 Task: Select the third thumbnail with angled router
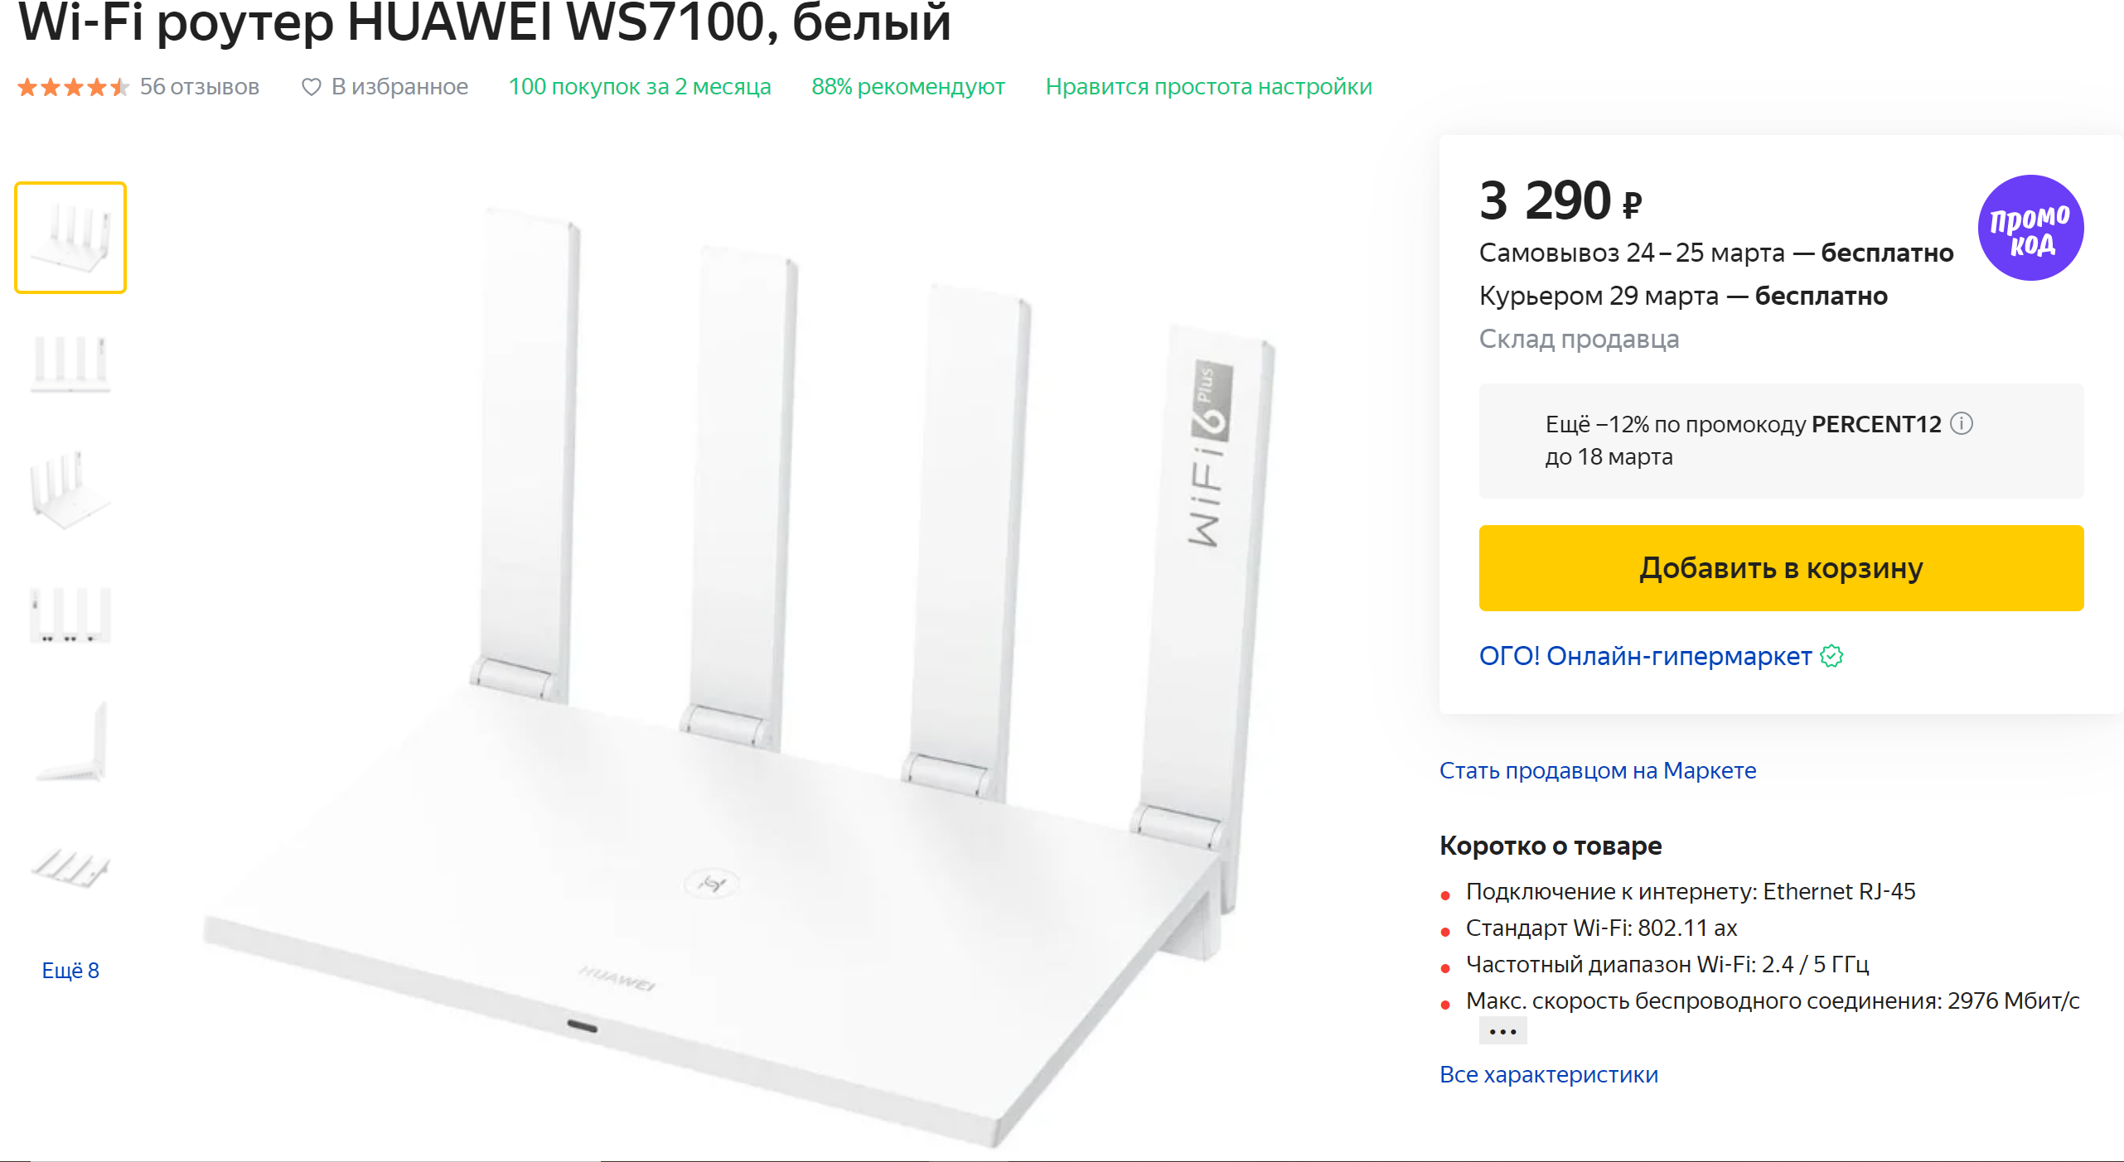(x=70, y=490)
